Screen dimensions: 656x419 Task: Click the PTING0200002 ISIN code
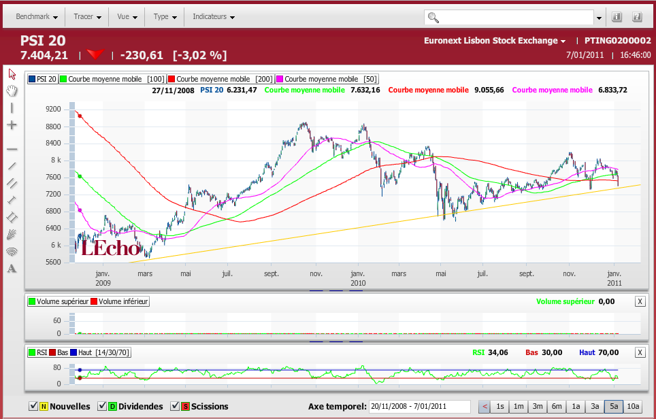(617, 41)
